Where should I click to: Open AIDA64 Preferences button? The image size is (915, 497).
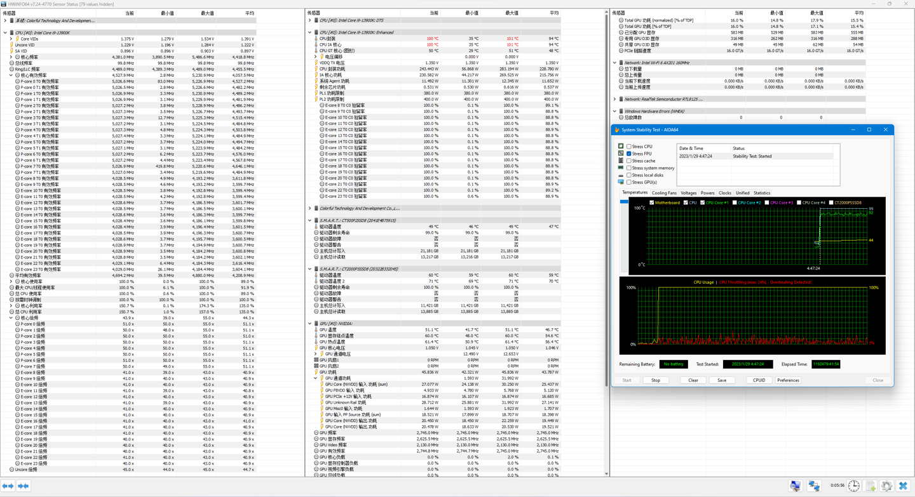click(x=788, y=380)
